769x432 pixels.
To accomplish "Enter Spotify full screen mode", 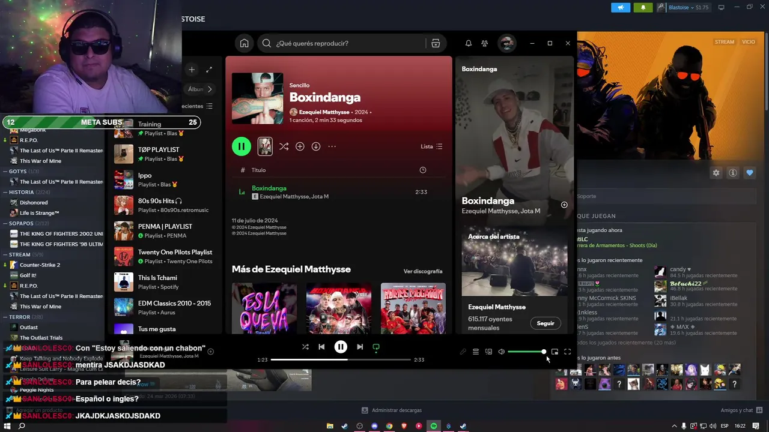I will [x=568, y=352].
